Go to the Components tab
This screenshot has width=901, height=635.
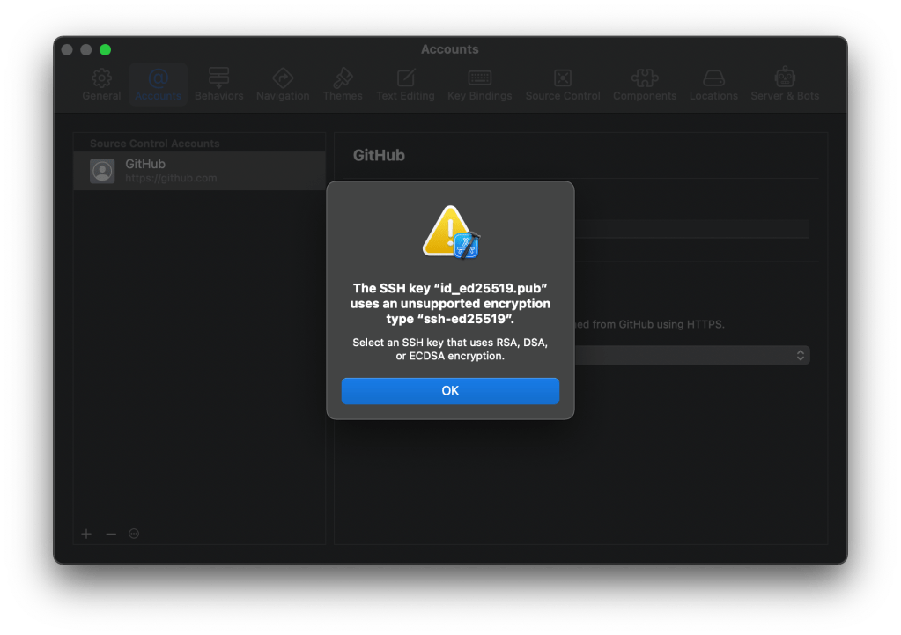[645, 85]
